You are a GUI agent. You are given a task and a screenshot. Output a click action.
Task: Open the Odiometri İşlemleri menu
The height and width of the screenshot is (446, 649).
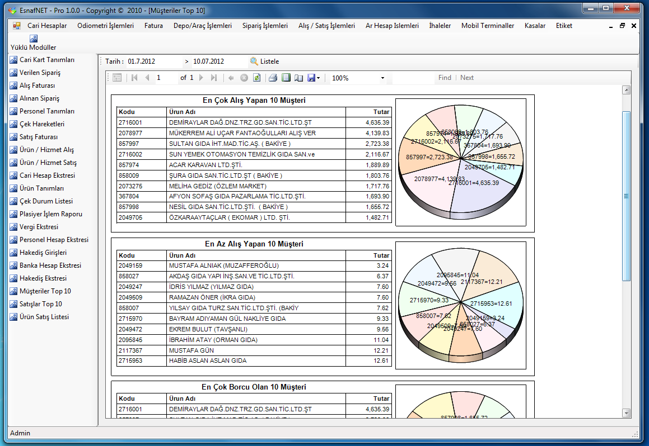point(105,26)
